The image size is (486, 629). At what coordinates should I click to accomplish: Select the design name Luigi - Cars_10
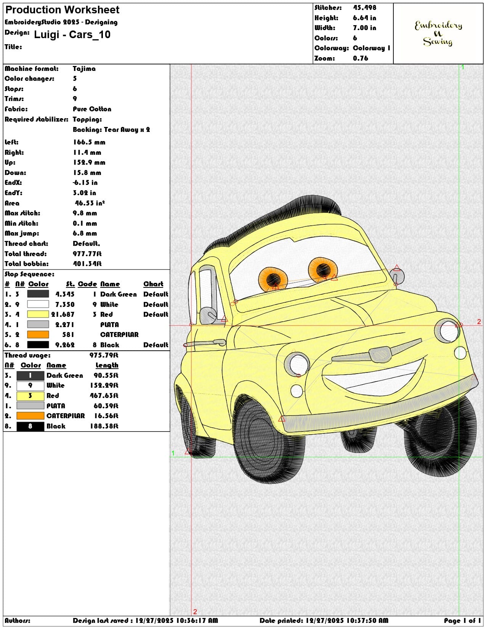pyautogui.click(x=72, y=35)
